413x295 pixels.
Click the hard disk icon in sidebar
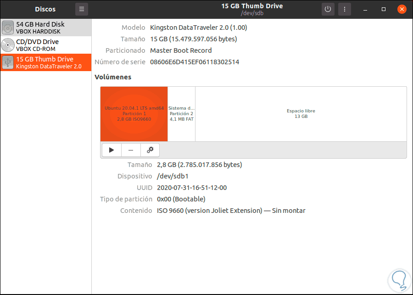click(8, 28)
